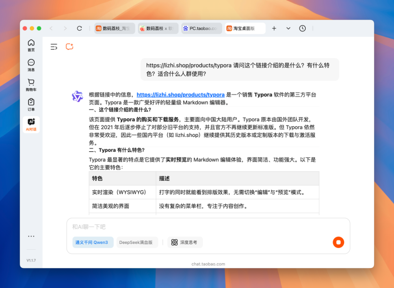Open the lizhi.shop/products/typora link in reply

click(180, 95)
